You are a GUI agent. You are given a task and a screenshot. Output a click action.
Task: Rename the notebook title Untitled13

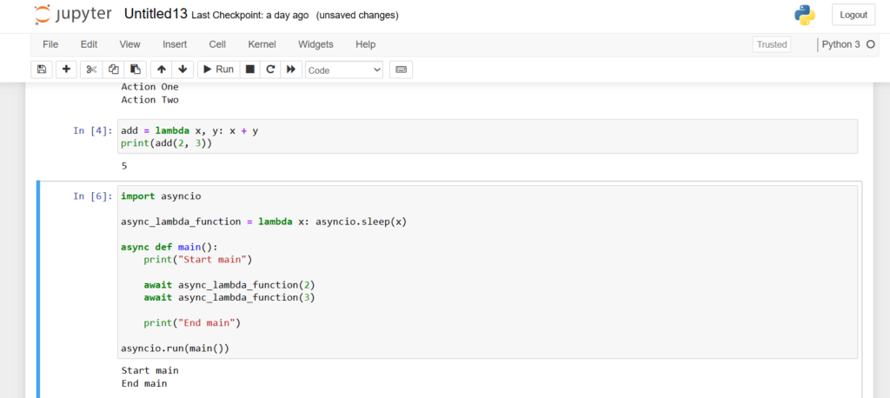point(156,14)
